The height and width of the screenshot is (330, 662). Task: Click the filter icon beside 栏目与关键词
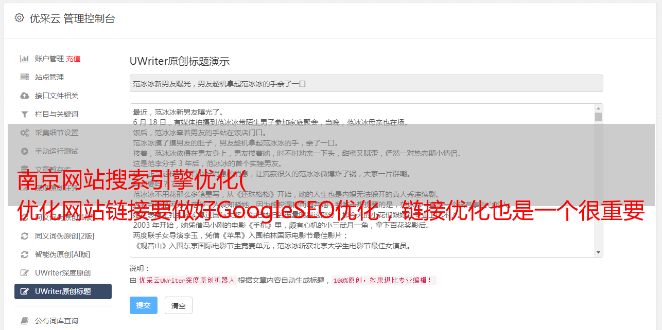pos(24,114)
